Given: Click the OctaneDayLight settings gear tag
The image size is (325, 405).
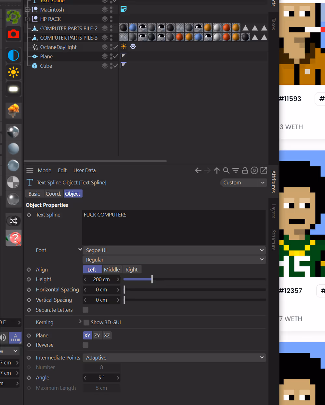Looking at the screenshot, I should tap(133, 47).
